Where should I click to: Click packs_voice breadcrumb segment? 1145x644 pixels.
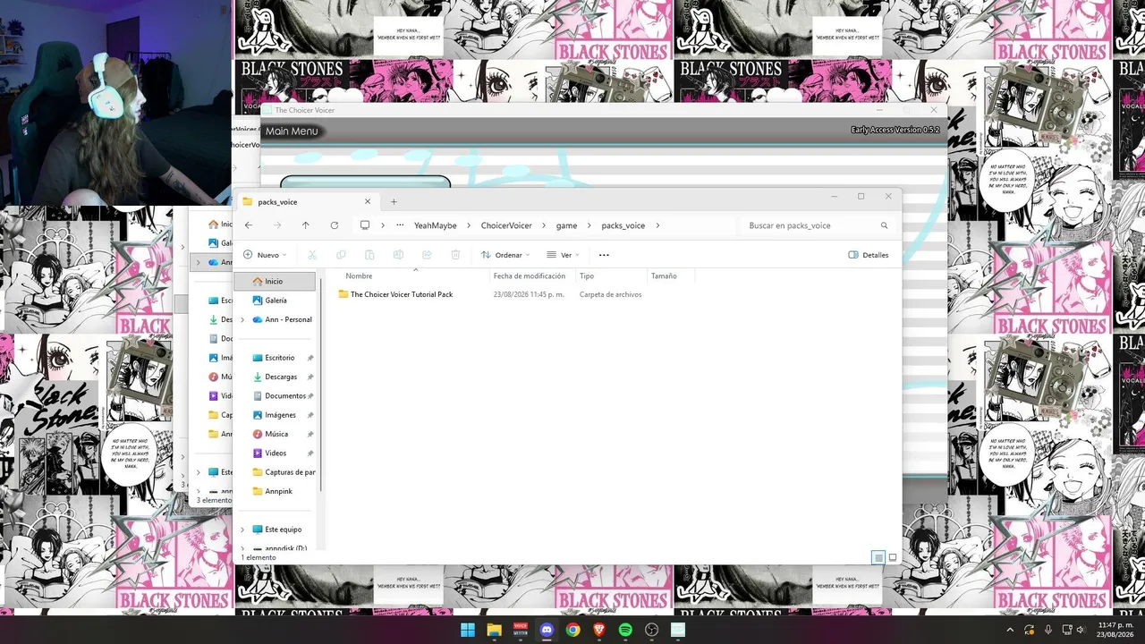click(x=623, y=225)
